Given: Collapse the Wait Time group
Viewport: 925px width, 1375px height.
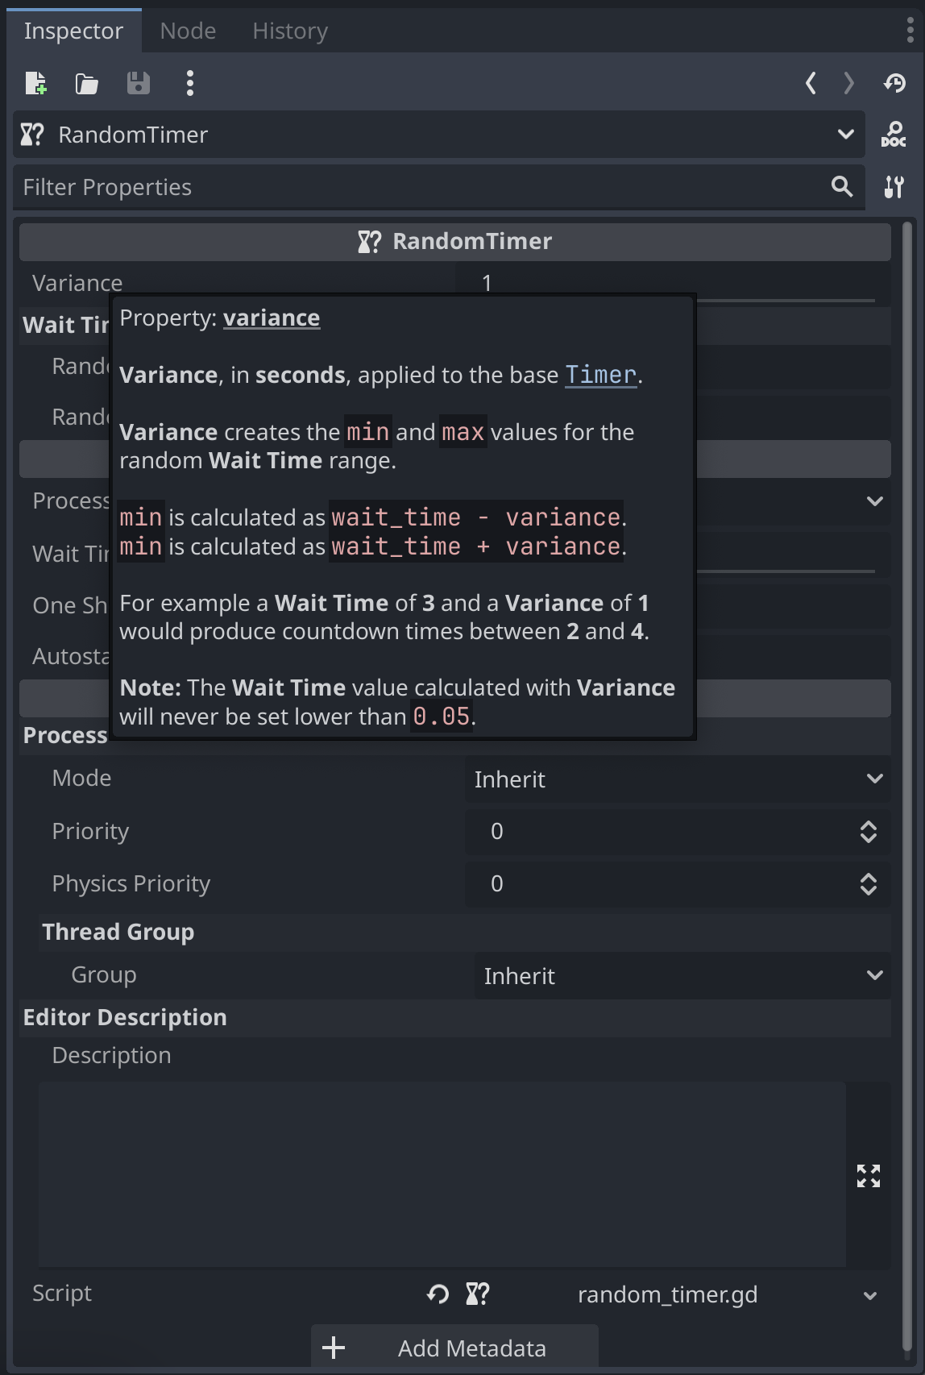Looking at the screenshot, I should point(65,325).
